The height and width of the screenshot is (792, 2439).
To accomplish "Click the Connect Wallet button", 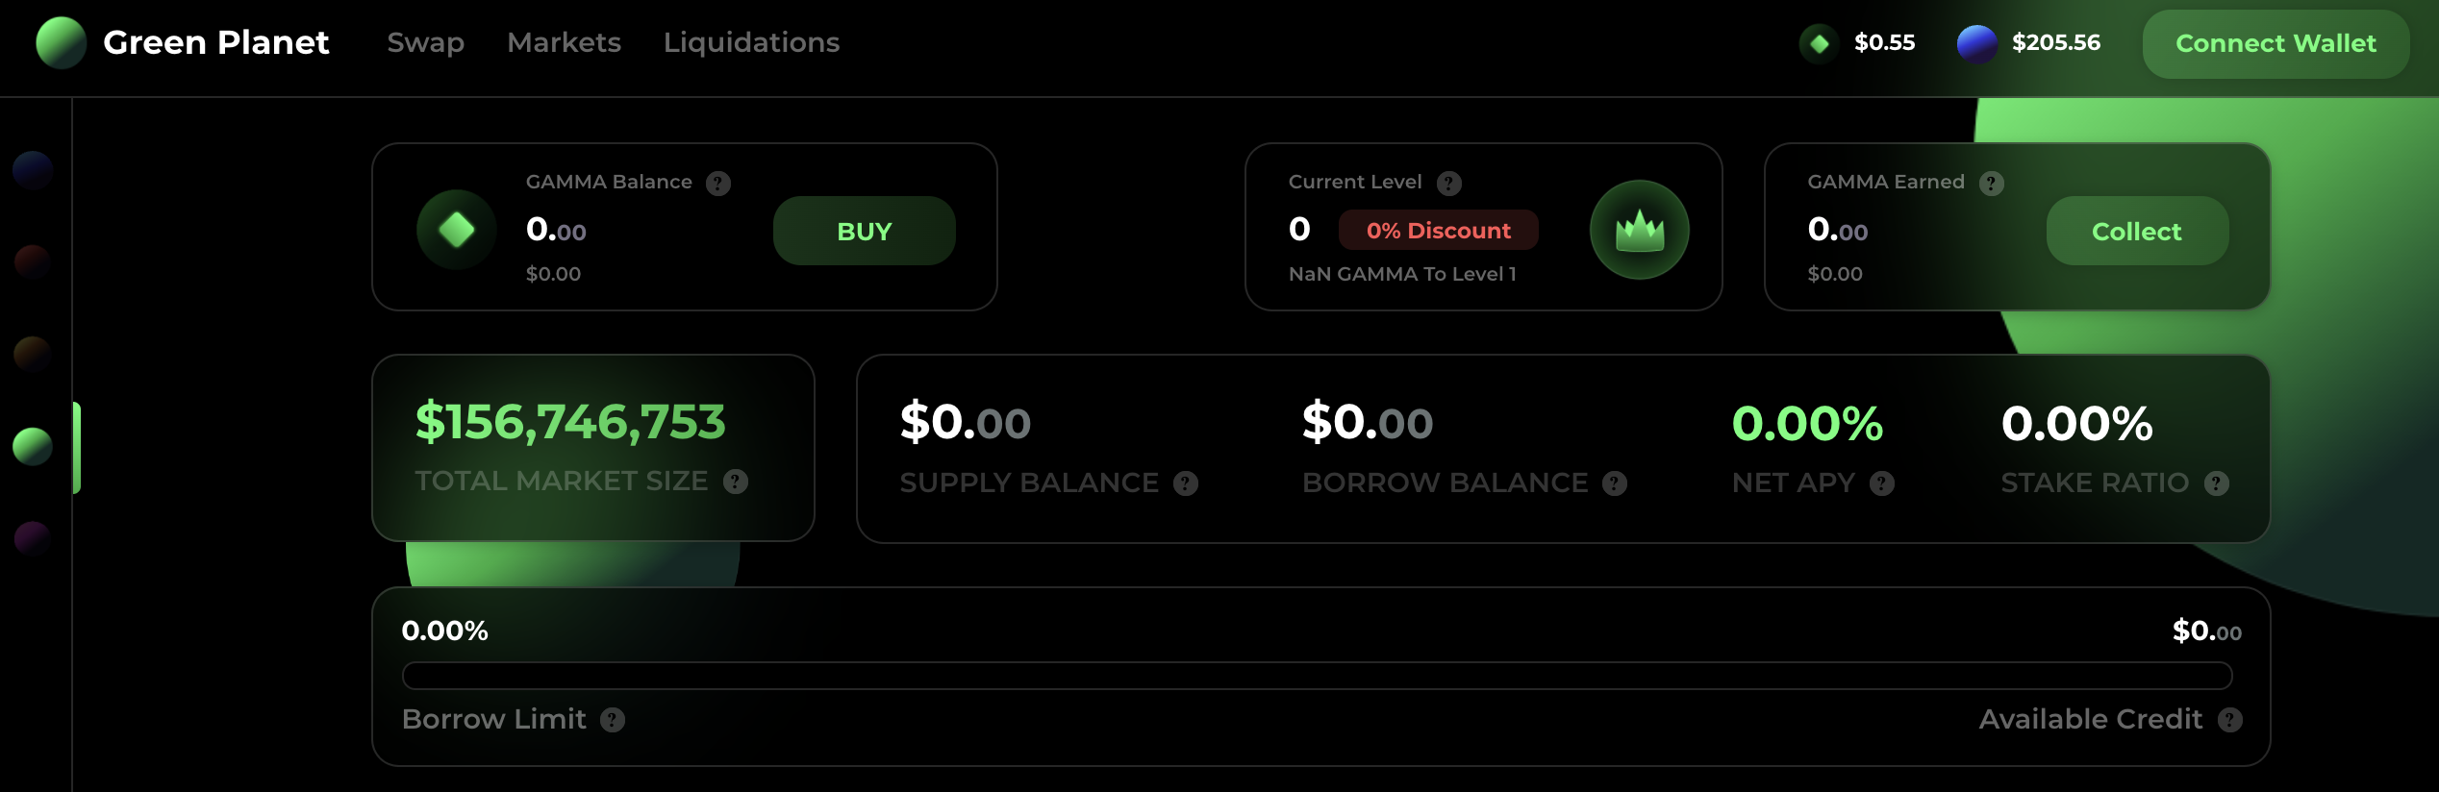I will coord(2276,44).
